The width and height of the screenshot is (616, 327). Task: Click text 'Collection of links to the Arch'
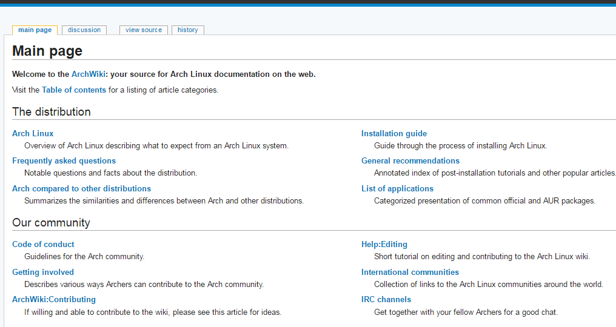(424, 284)
